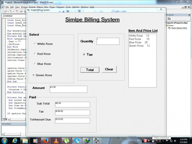The width and height of the screenshot is (192, 144).
Task: Select the Green Rose radio button
Action: (x=34, y=75)
